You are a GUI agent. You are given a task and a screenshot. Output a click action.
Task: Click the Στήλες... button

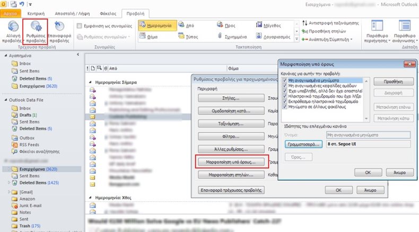click(231, 98)
